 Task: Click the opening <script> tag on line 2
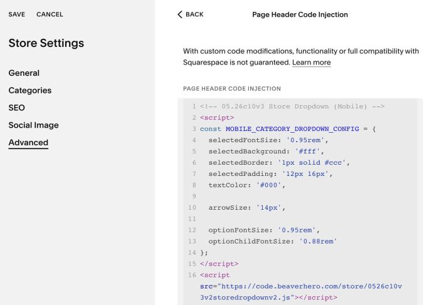[x=217, y=118]
